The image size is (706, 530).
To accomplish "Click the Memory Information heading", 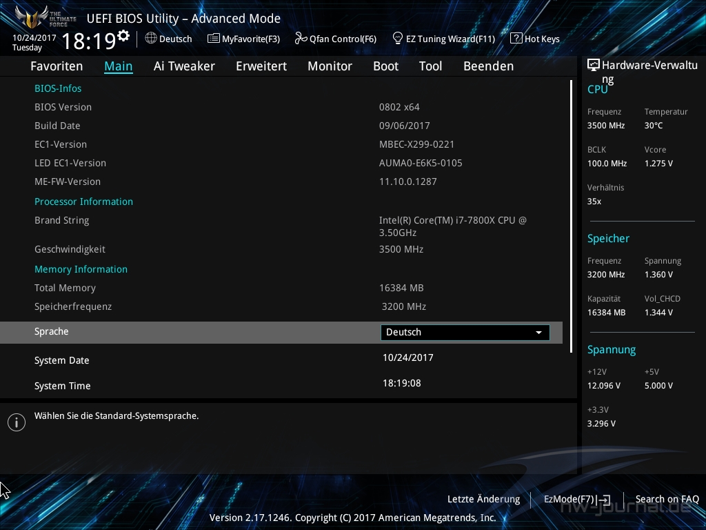I will (81, 270).
